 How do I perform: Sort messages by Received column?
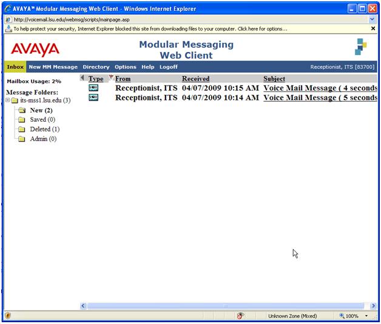pyautogui.click(x=195, y=79)
